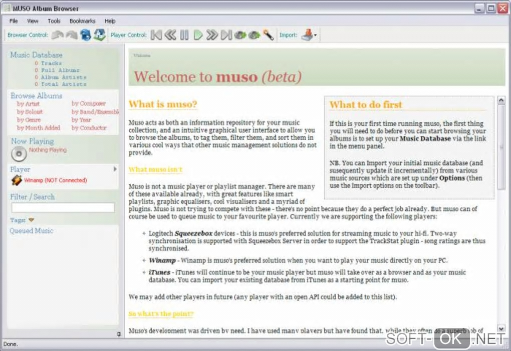
Task: Click the '0 Album Artists' statistic
Action: click(x=61, y=77)
